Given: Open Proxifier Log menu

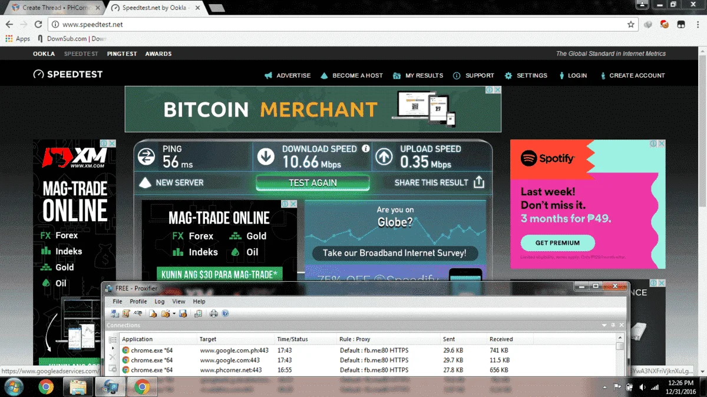Looking at the screenshot, I should 160,301.
